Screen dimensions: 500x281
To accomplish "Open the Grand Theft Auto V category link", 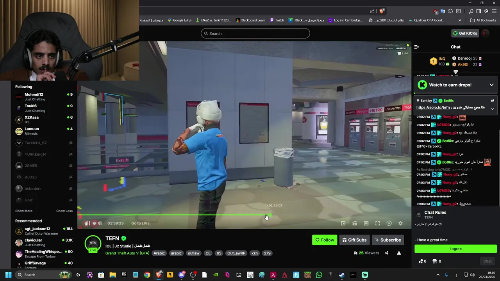I will coord(127,253).
